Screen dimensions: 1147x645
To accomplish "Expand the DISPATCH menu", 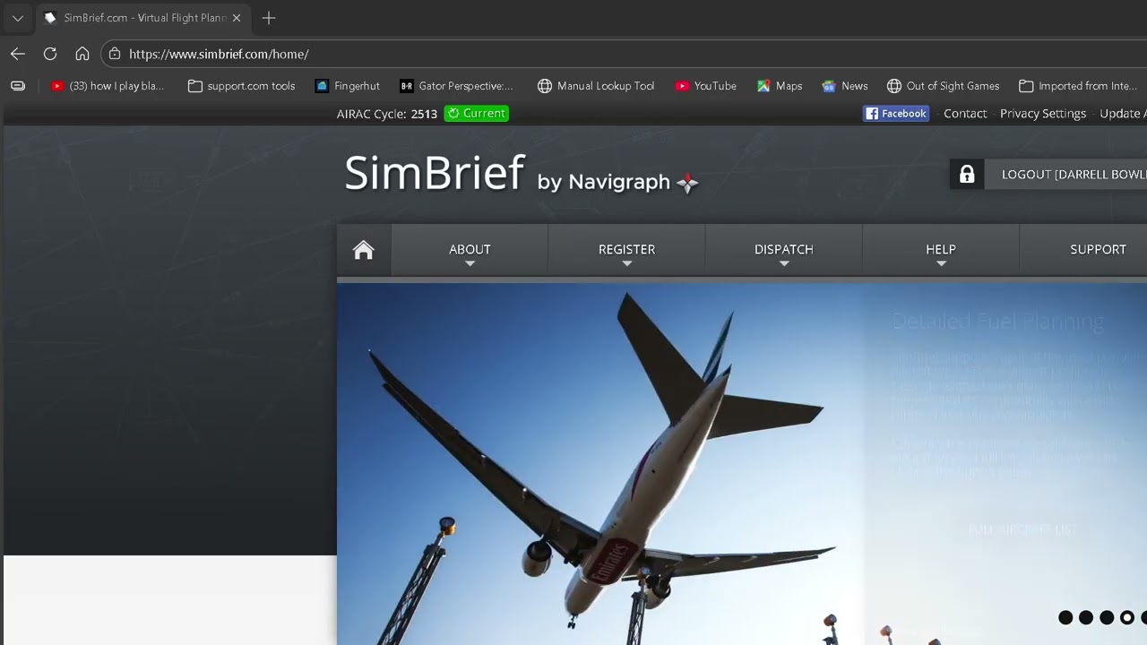I will coord(783,250).
